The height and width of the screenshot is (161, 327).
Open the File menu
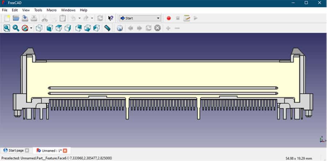pos(5,10)
